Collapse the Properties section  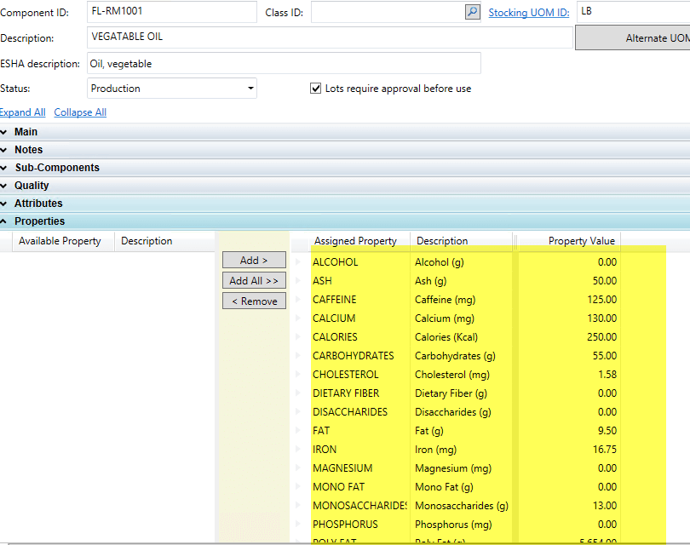click(x=39, y=221)
